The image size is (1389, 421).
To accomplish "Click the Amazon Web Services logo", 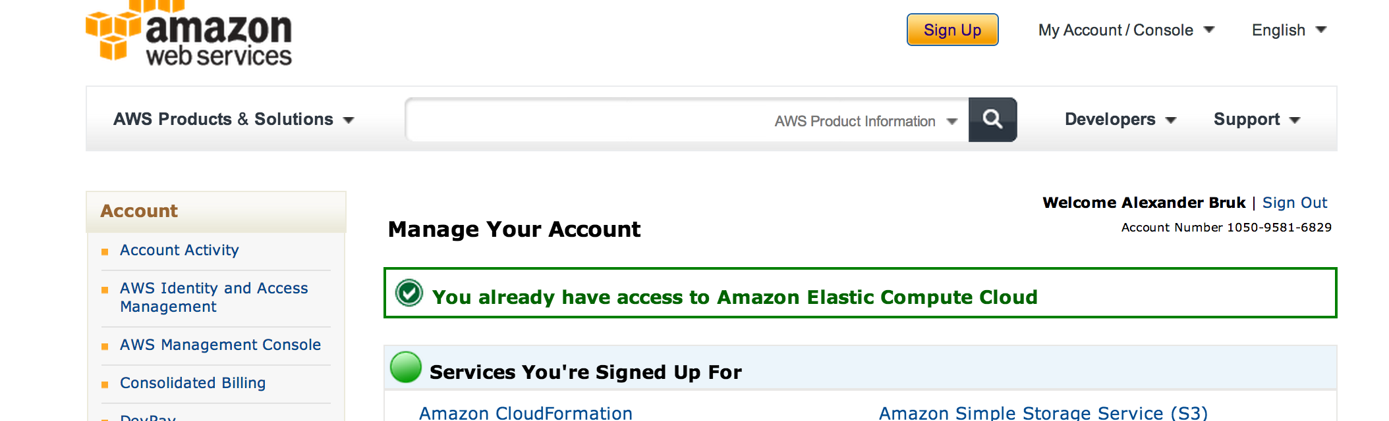I will click(x=189, y=34).
